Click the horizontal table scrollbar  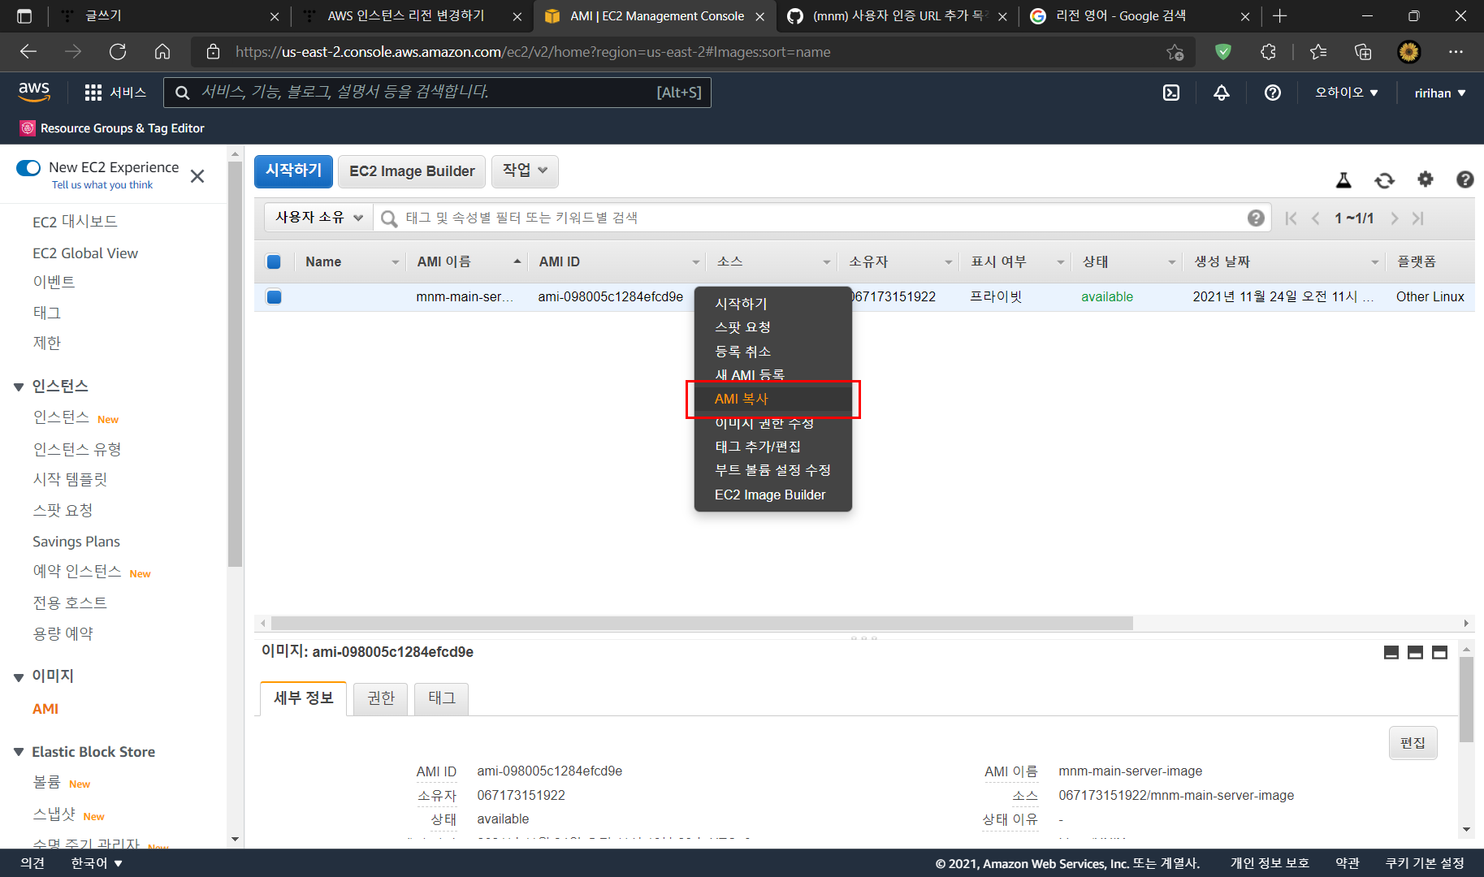click(702, 624)
